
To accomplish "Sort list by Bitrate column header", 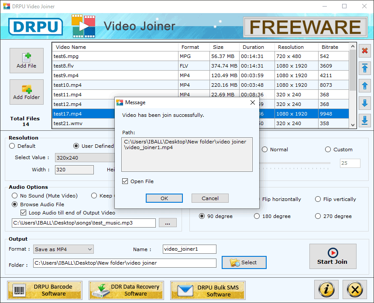I will coord(334,47).
